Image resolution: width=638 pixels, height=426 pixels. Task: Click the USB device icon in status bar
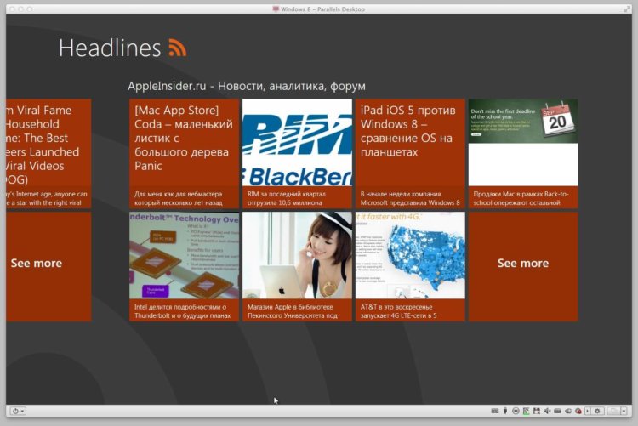[x=505, y=411]
